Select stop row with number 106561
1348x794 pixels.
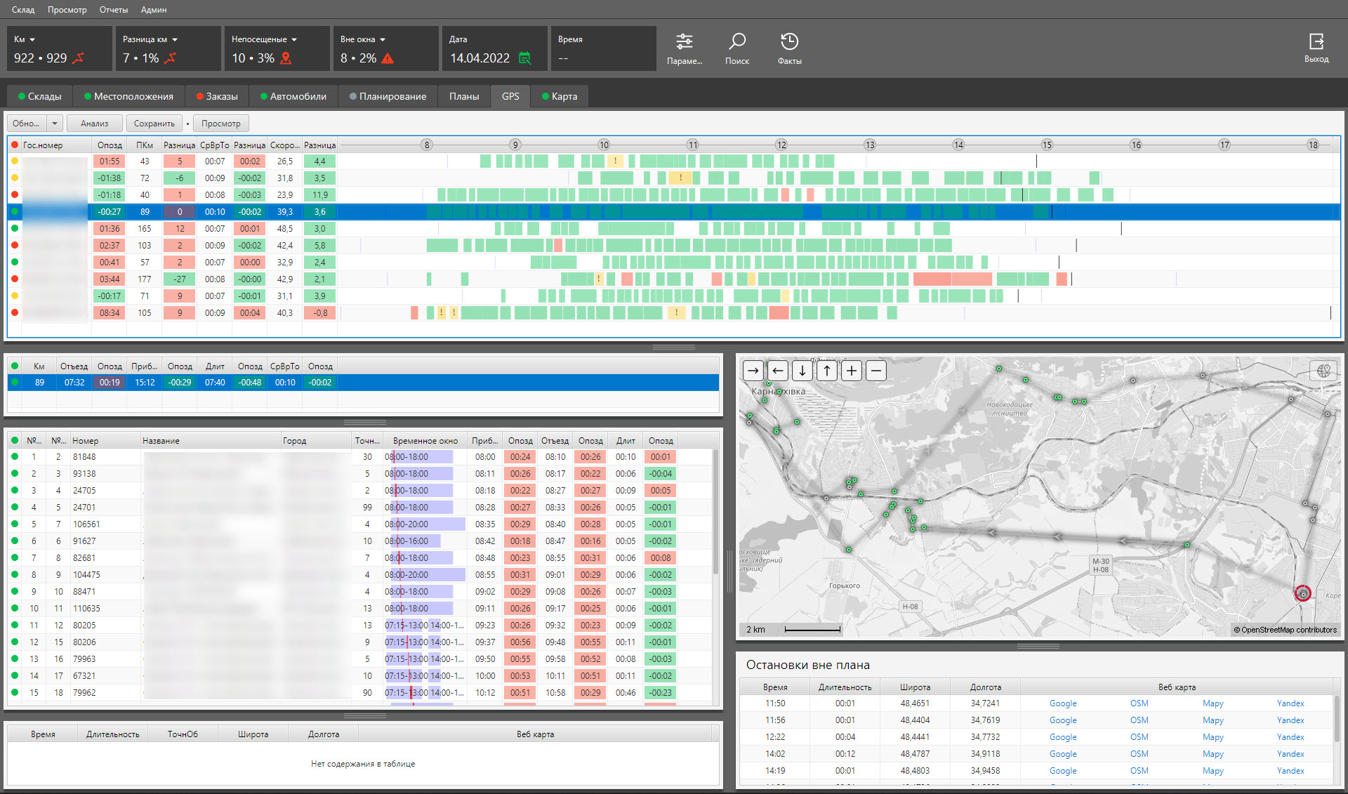(x=361, y=524)
